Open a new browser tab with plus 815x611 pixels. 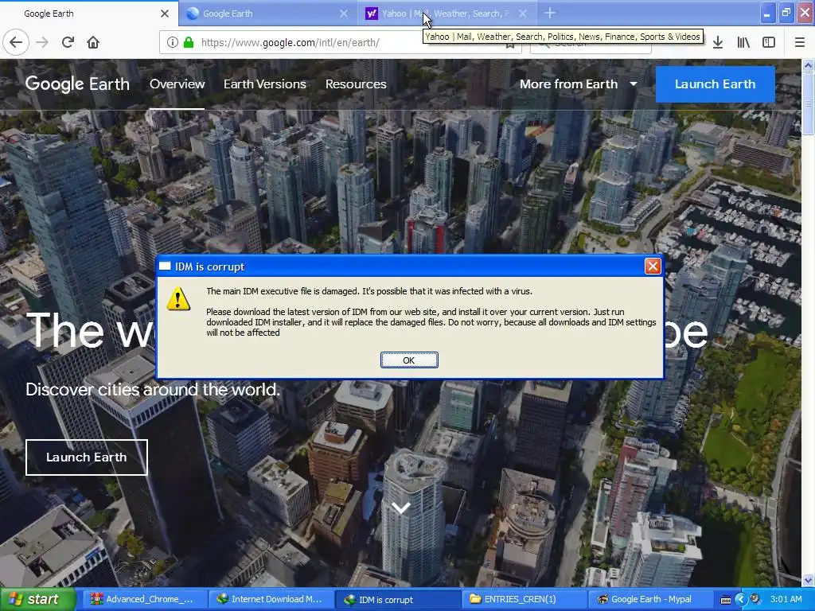[550, 14]
